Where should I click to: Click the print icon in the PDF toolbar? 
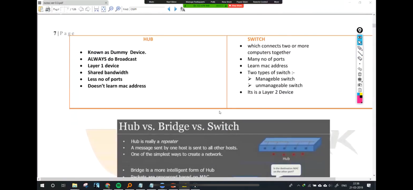[x=47, y=9]
